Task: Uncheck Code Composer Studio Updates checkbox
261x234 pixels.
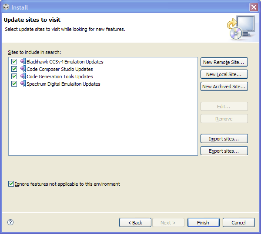Action: [x=14, y=69]
